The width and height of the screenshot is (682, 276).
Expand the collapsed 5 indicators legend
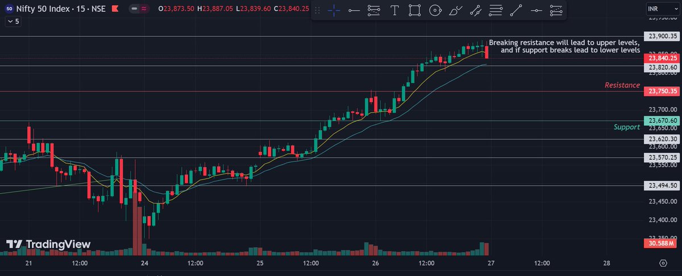click(x=12, y=21)
